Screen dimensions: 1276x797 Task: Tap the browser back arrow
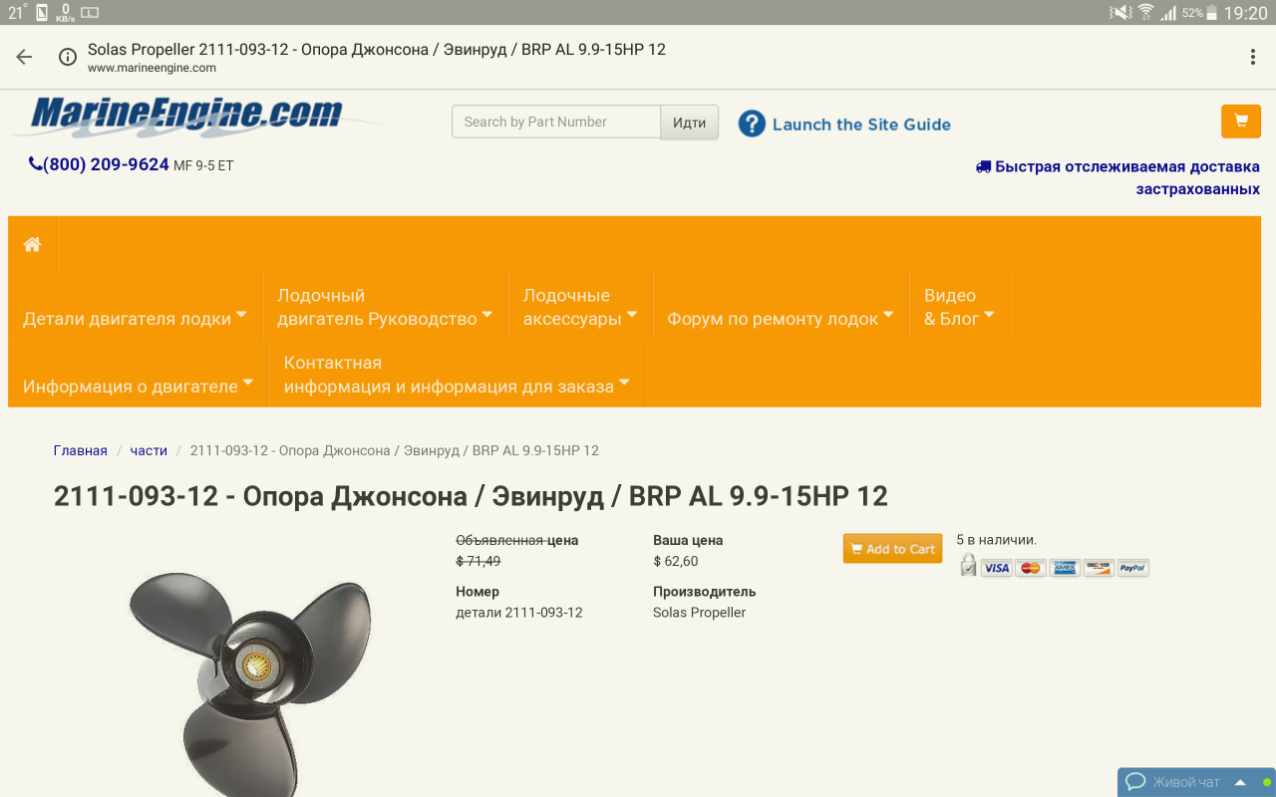[x=24, y=57]
